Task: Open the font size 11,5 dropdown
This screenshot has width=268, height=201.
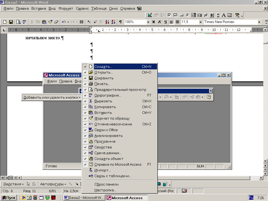Action: pyautogui.click(x=201, y=22)
